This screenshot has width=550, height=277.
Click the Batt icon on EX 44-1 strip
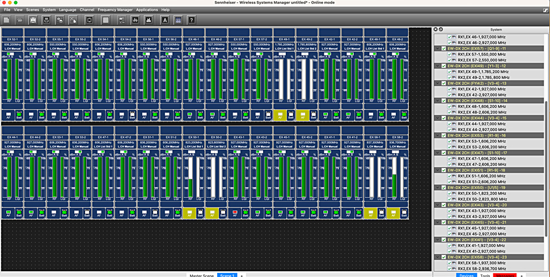pos(19,213)
